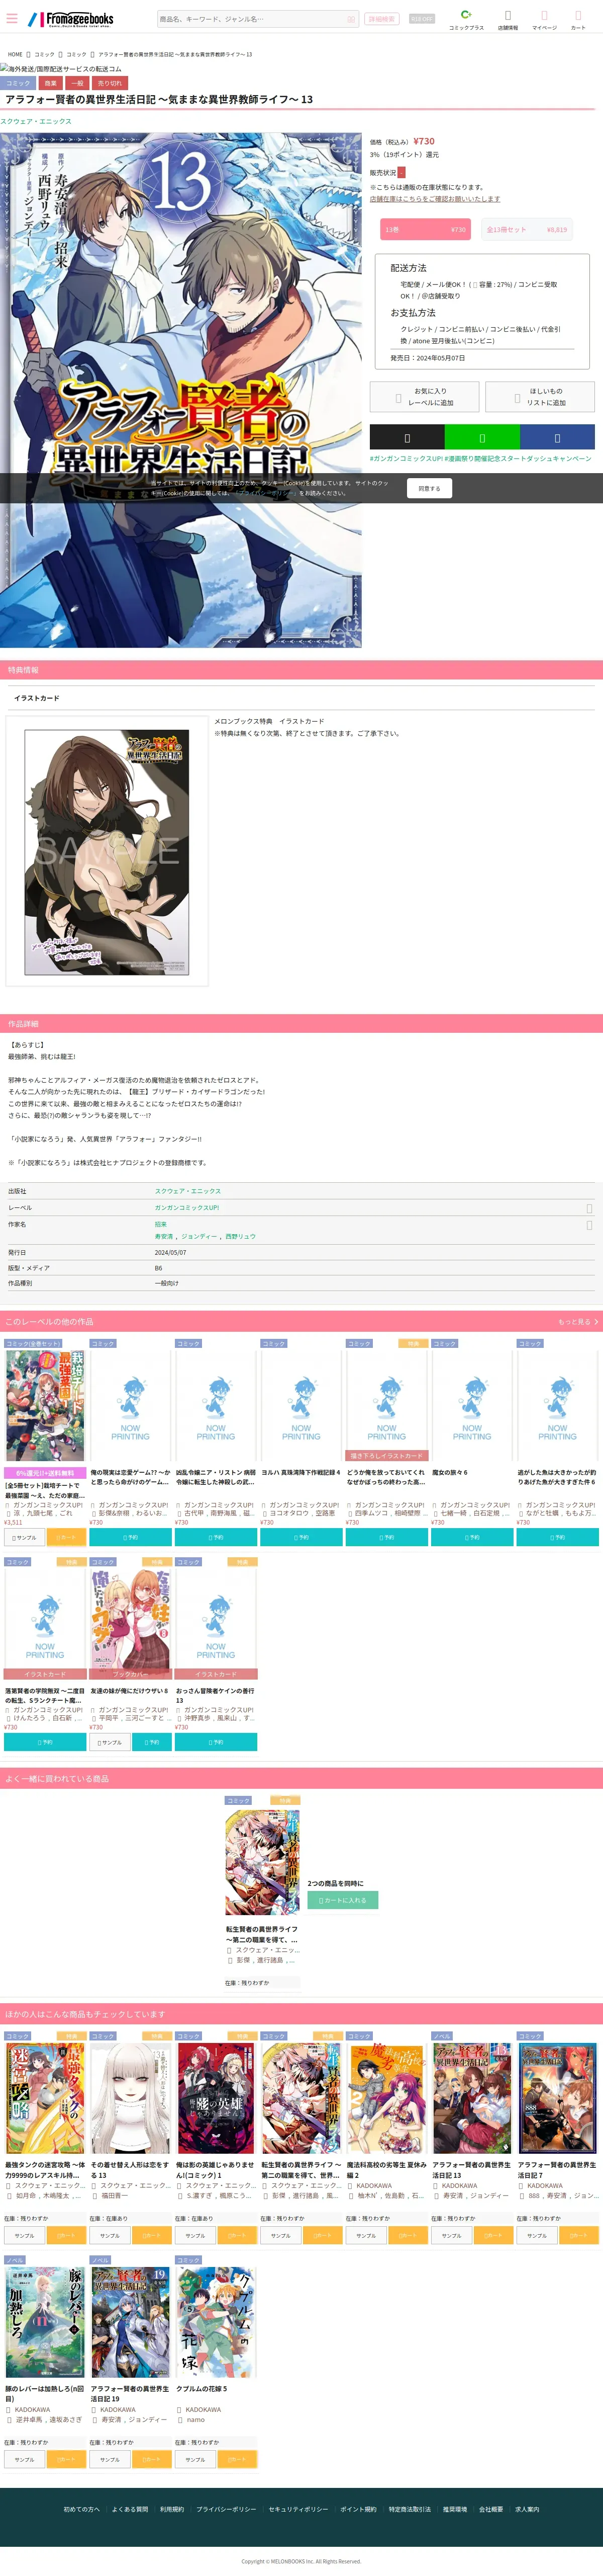
Task: Click the ガンガンコミックスUP! hashtag link
Action: point(407,459)
